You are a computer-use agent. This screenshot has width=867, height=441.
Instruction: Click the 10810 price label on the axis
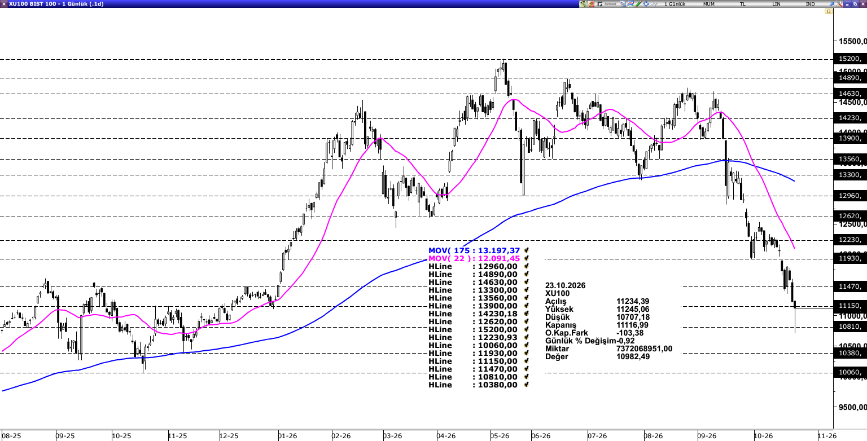click(851, 327)
